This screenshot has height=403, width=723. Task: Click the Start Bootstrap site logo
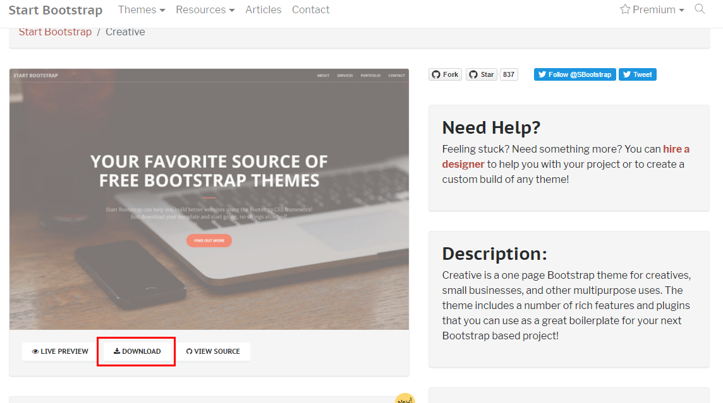coord(56,10)
